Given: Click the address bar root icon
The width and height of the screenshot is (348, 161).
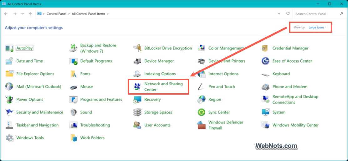Looking at the screenshot, I should coord(39,13).
